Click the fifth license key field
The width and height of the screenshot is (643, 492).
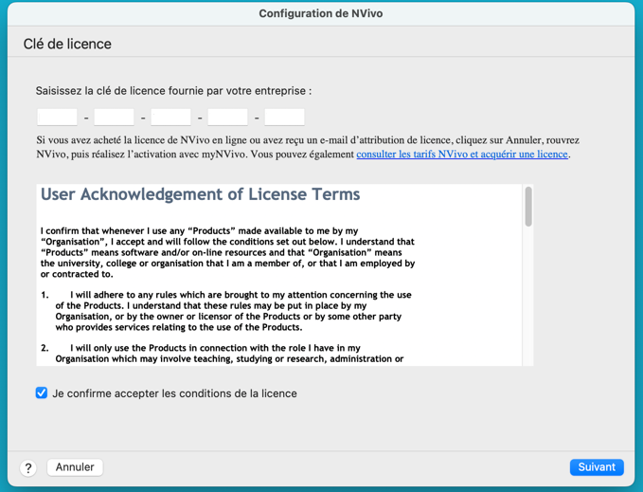(284, 117)
